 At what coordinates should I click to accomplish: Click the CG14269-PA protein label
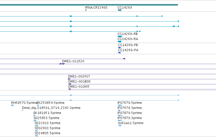[x=128, y=50]
